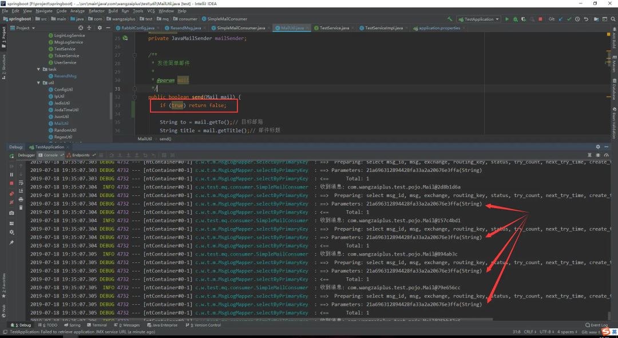Open the Refactor menu
The image size is (618, 338).
pyautogui.click(x=97, y=11)
